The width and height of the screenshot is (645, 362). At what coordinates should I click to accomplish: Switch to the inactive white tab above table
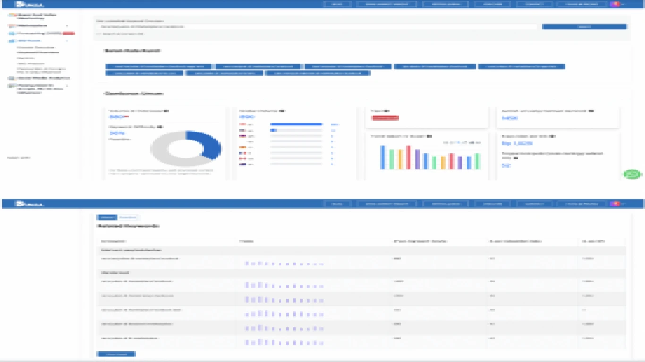(128, 217)
